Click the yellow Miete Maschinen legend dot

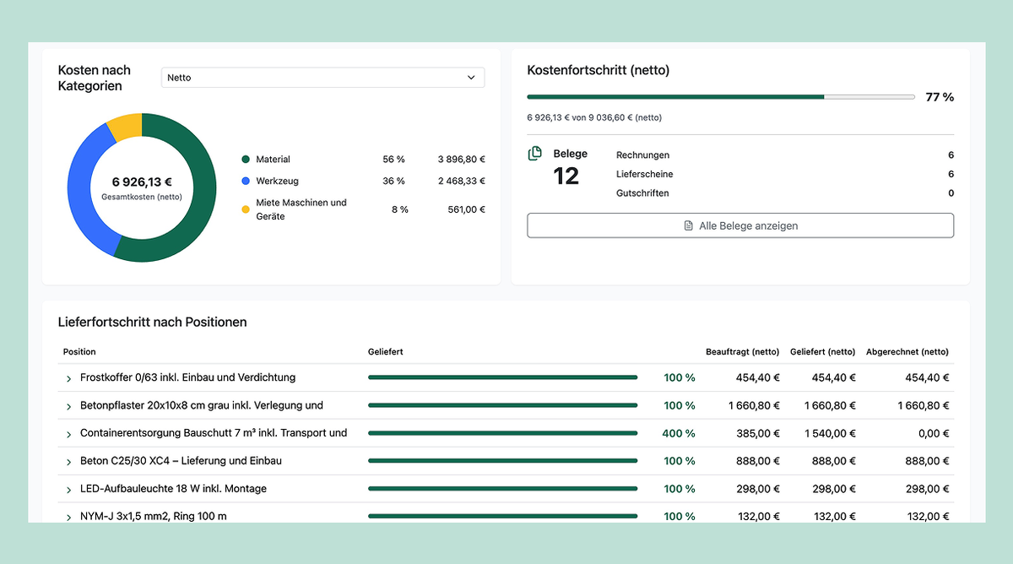pos(246,209)
